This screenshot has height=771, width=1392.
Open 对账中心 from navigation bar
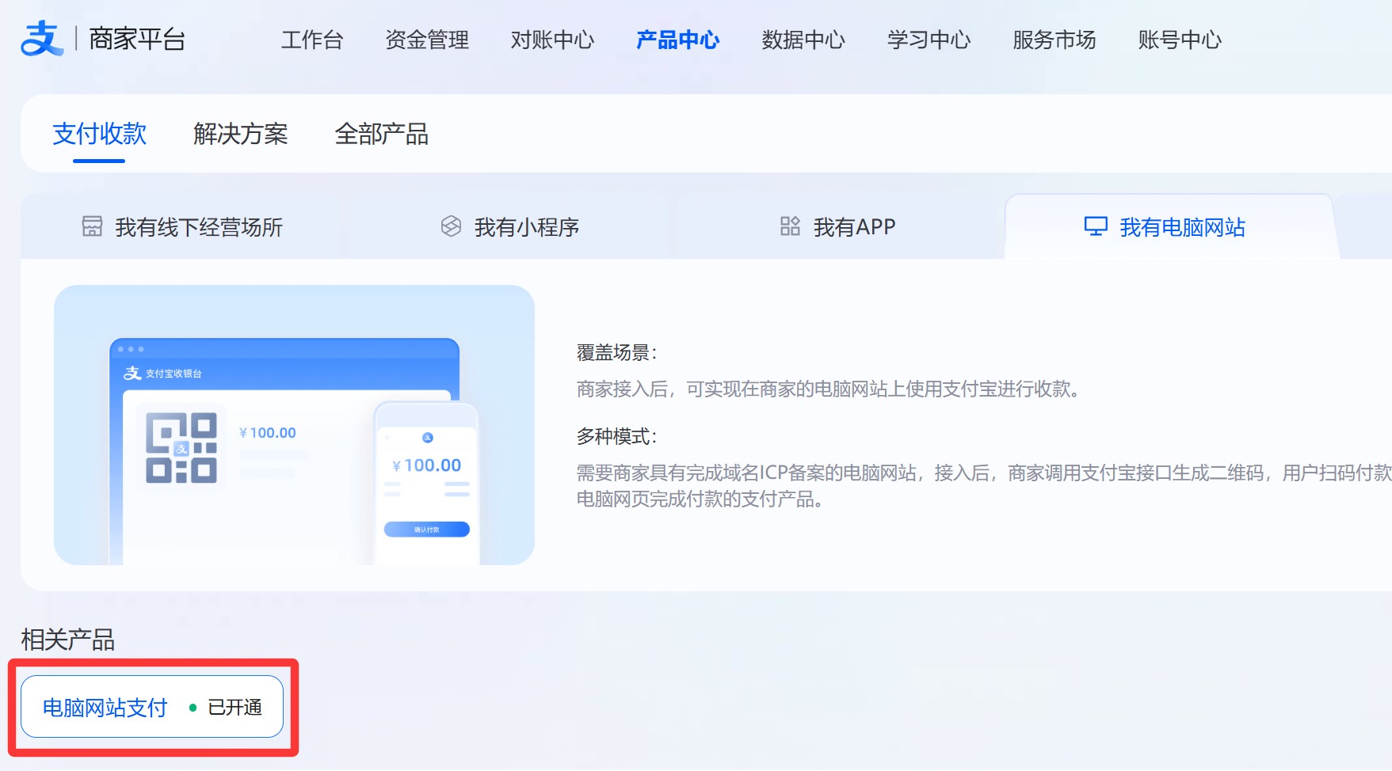[552, 40]
